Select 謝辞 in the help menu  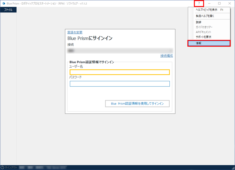point(209,22)
